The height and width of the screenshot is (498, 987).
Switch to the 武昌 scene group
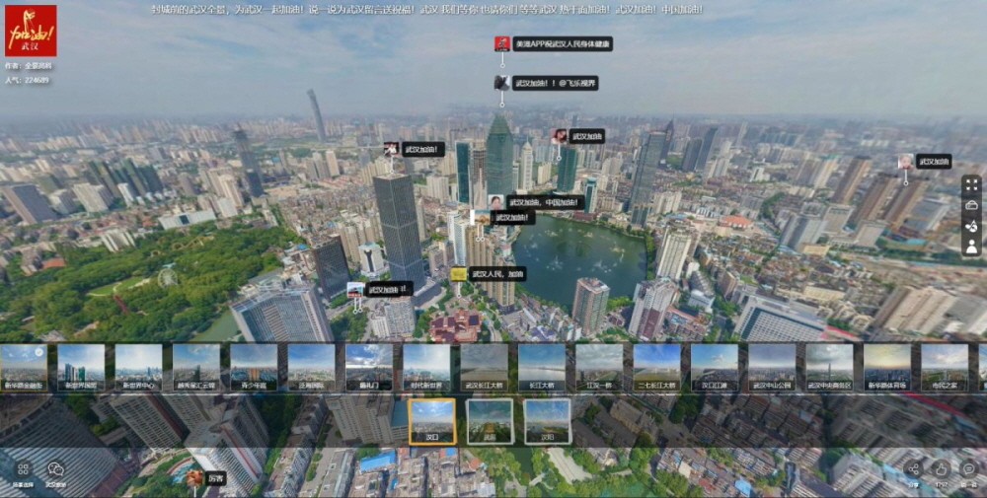coord(490,421)
